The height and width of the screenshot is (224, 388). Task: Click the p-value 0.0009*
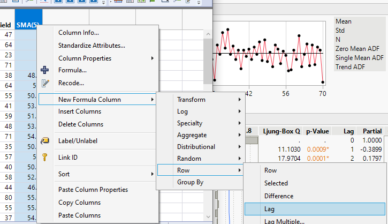click(x=318, y=150)
